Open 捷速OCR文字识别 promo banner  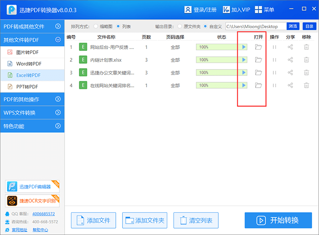pyautogui.click(x=32, y=201)
